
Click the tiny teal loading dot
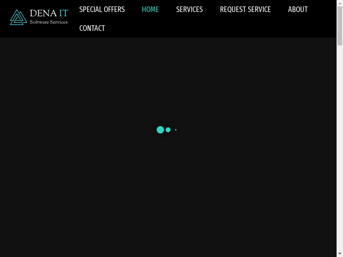(x=176, y=130)
